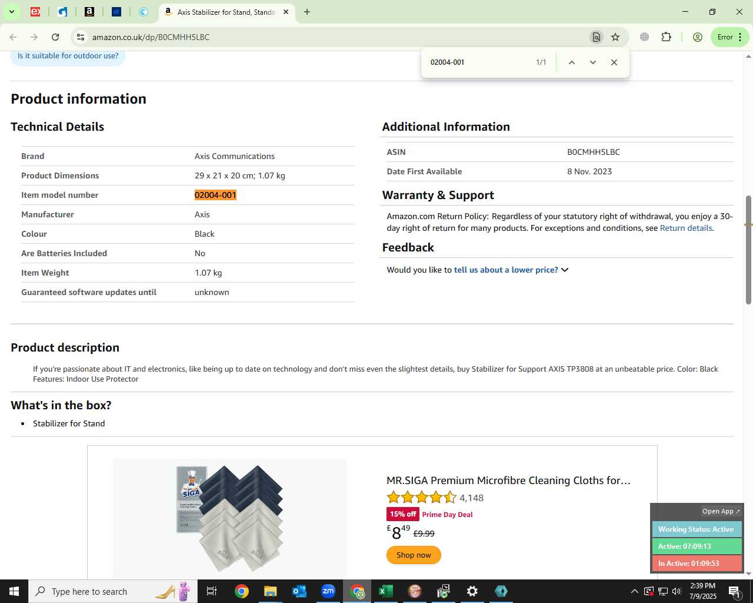Viewport: 753px width, 603px height.
Task: Open File Explorer from the taskbar
Action: click(x=270, y=591)
